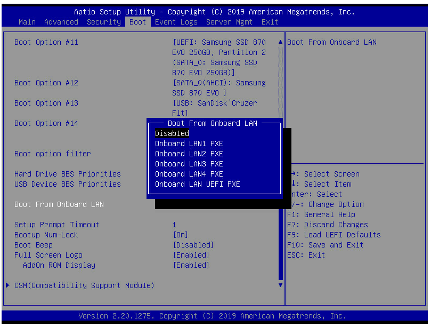Viewport: 431px width, 327px height.
Task: Toggle Full Screen Logo [Enabled] value
Action: pyautogui.click(x=191, y=255)
